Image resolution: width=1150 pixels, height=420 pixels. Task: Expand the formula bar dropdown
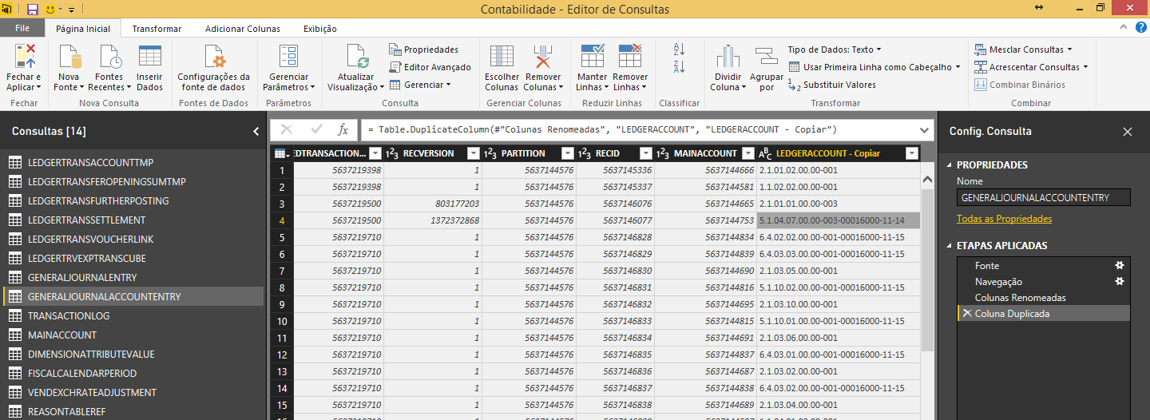[925, 129]
